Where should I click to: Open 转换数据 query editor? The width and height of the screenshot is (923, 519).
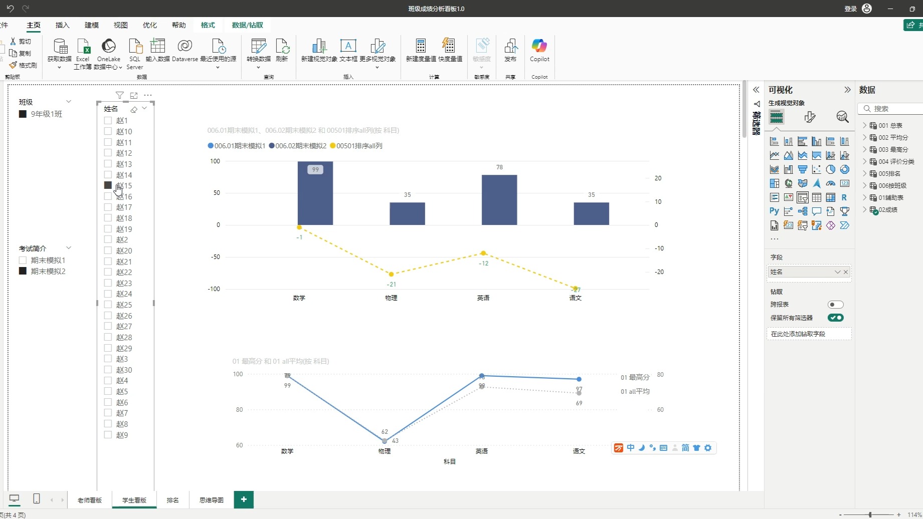click(259, 54)
